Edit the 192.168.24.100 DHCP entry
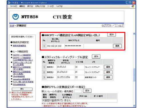Screen dimensions: 143x108 click(x=117, y=46)
